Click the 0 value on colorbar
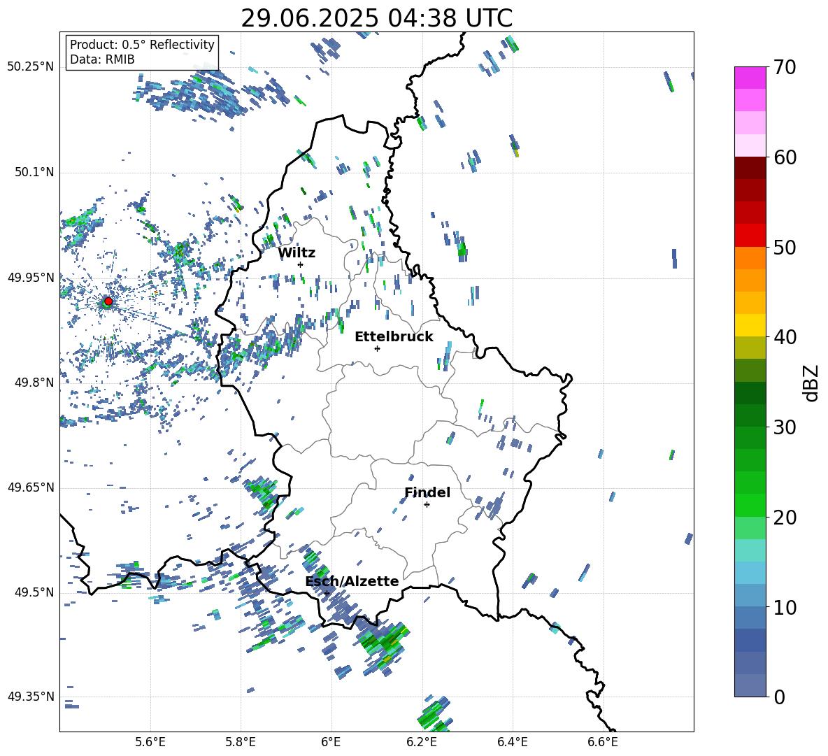Viewport: 828px width, 756px height. [779, 697]
